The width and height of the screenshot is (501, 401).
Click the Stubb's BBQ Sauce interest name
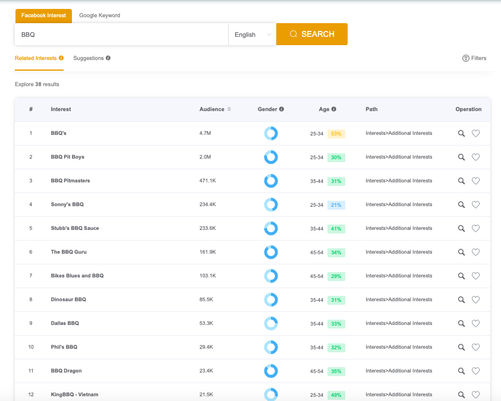75,228
